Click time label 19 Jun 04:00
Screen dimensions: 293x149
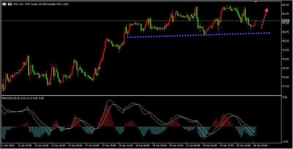142,145
